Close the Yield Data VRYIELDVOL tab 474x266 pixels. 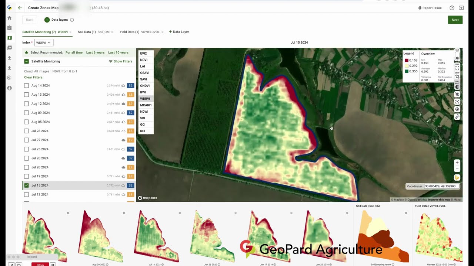pyautogui.click(x=163, y=32)
